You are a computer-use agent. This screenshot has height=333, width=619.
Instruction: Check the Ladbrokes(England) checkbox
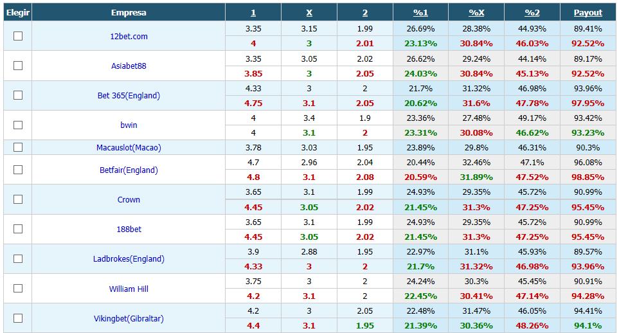18,258
